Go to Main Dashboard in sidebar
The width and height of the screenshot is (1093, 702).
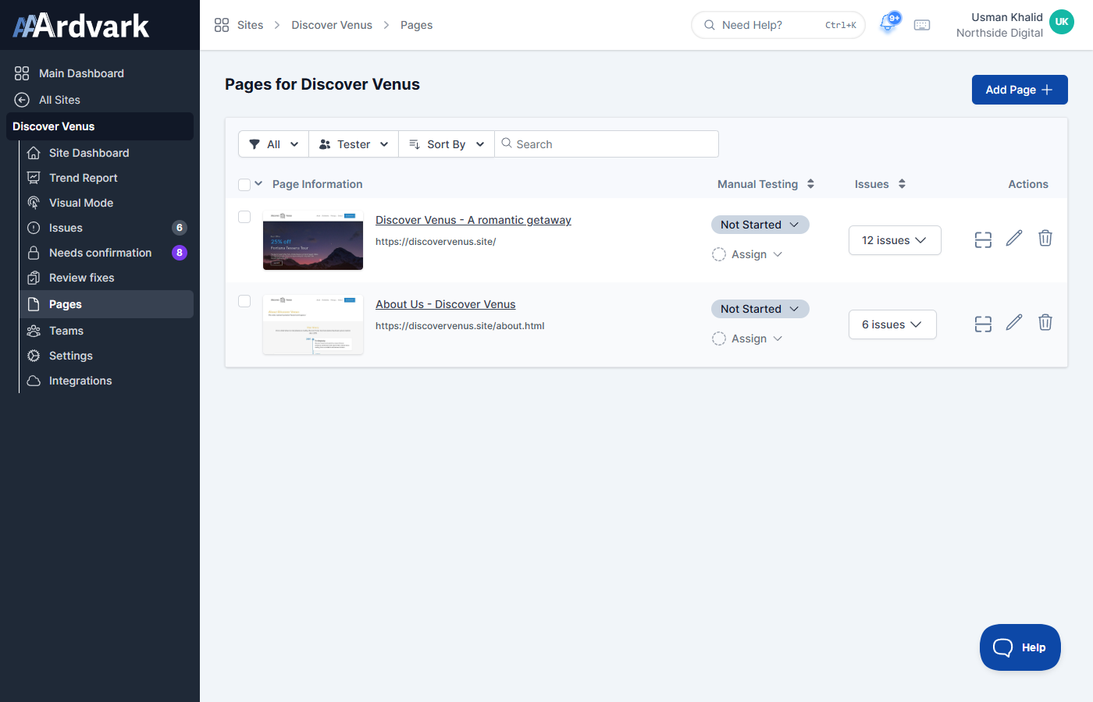81,73
